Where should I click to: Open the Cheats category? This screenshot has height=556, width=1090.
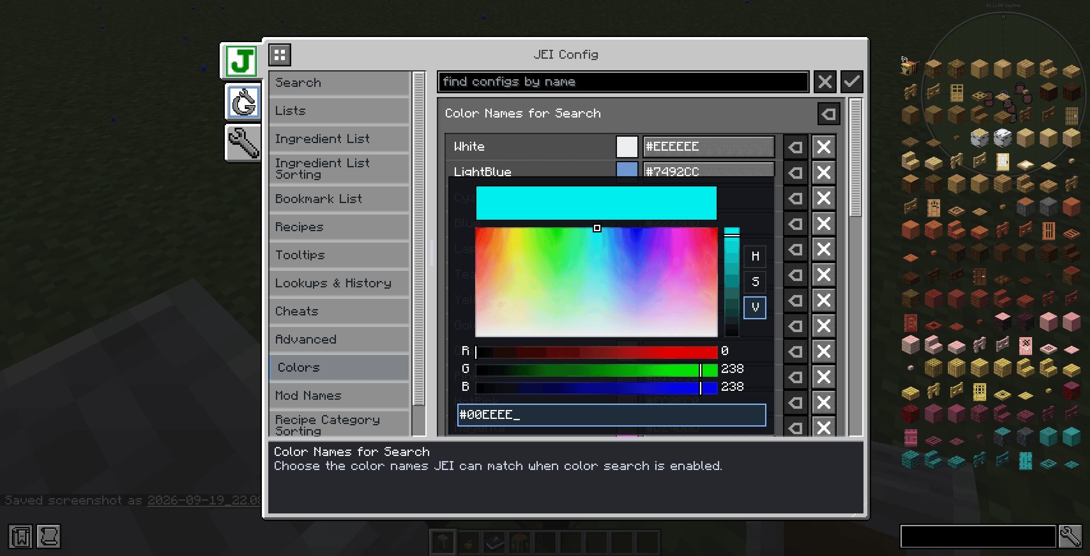(x=339, y=312)
